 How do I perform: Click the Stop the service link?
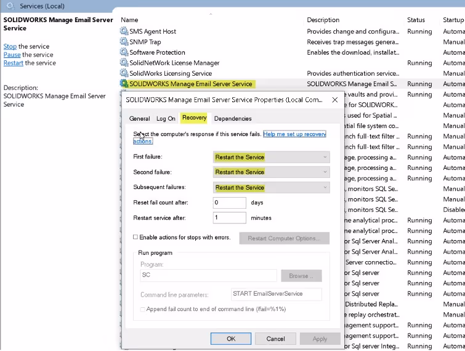point(10,46)
